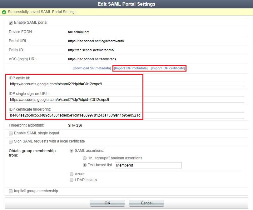This screenshot has width=253, height=210.
Task: Click the IDP single sign-on URL field
Action: [x=126, y=100]
